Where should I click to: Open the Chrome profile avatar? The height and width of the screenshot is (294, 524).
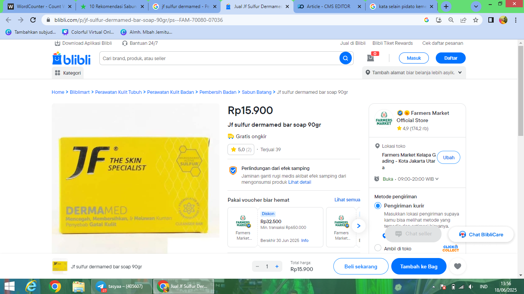503,20
